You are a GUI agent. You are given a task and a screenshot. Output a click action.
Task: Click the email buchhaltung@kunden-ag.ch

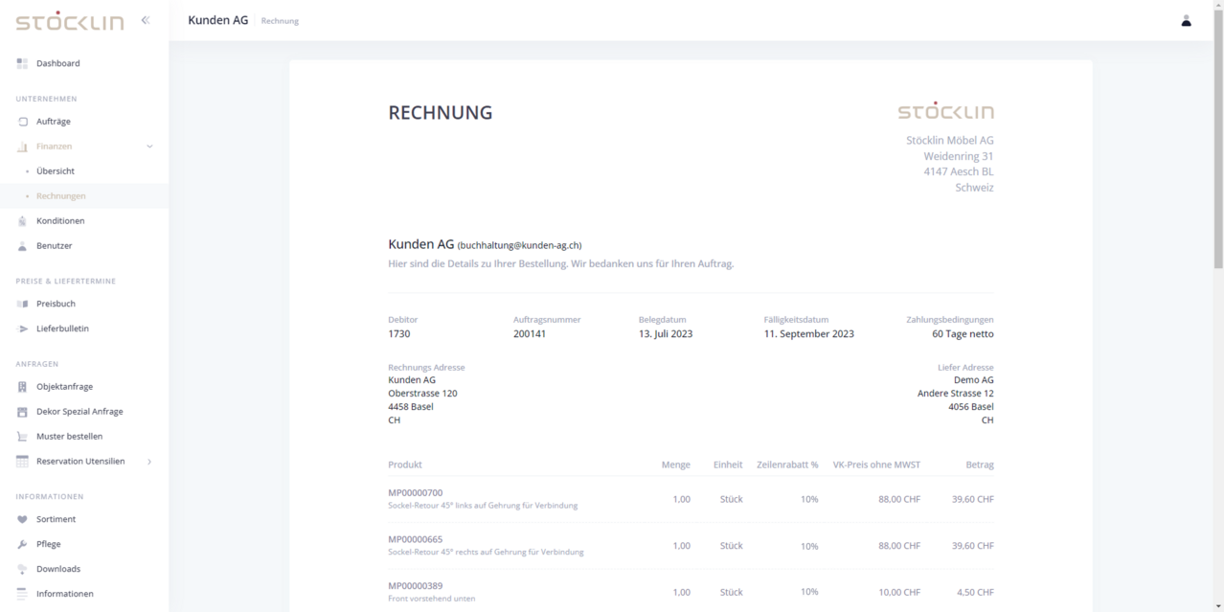(520, 245)
